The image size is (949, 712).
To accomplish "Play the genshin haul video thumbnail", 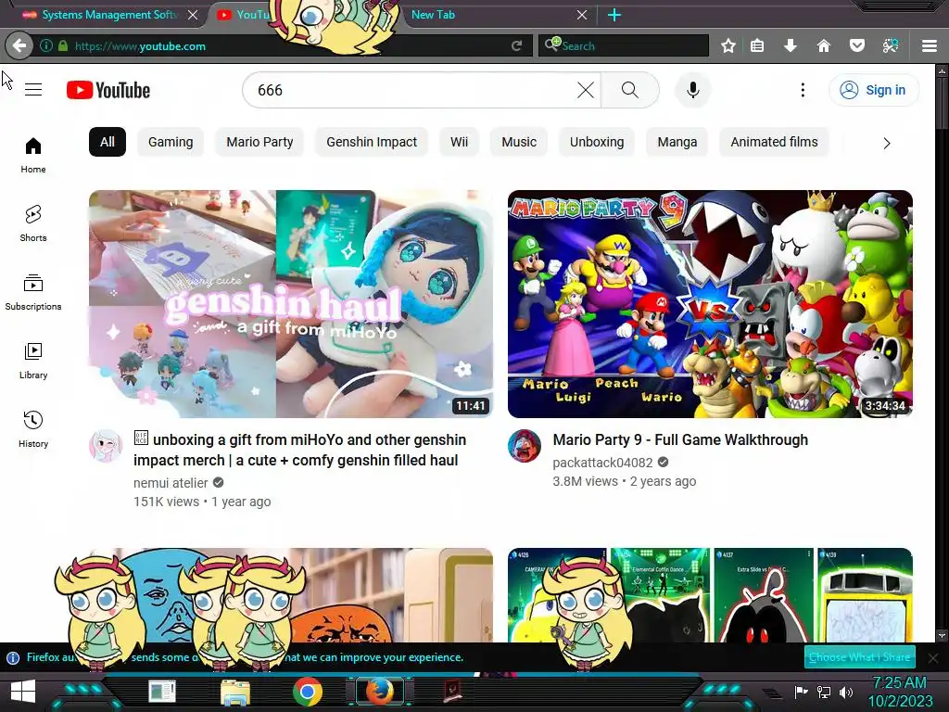I will tap(291, 304).
